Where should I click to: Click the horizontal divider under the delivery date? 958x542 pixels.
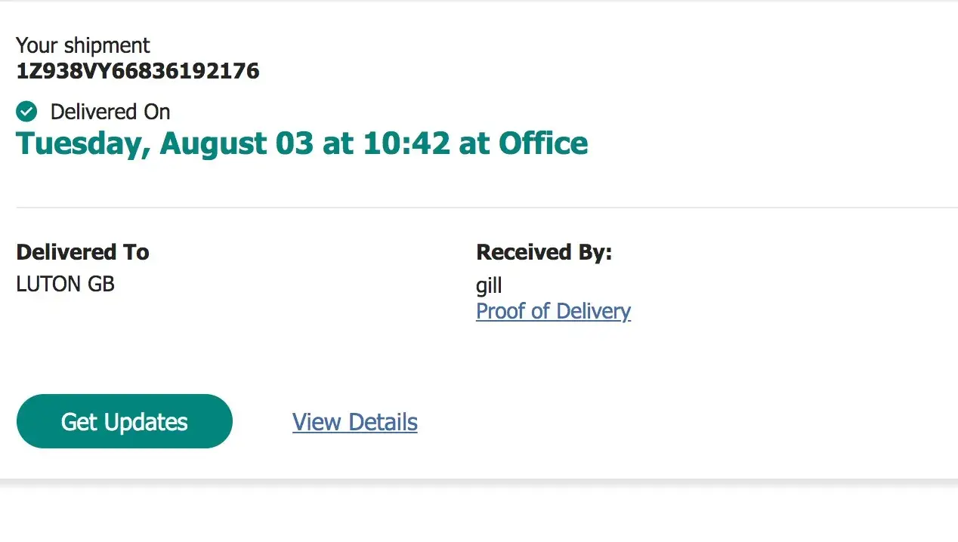tap(484, 207)
